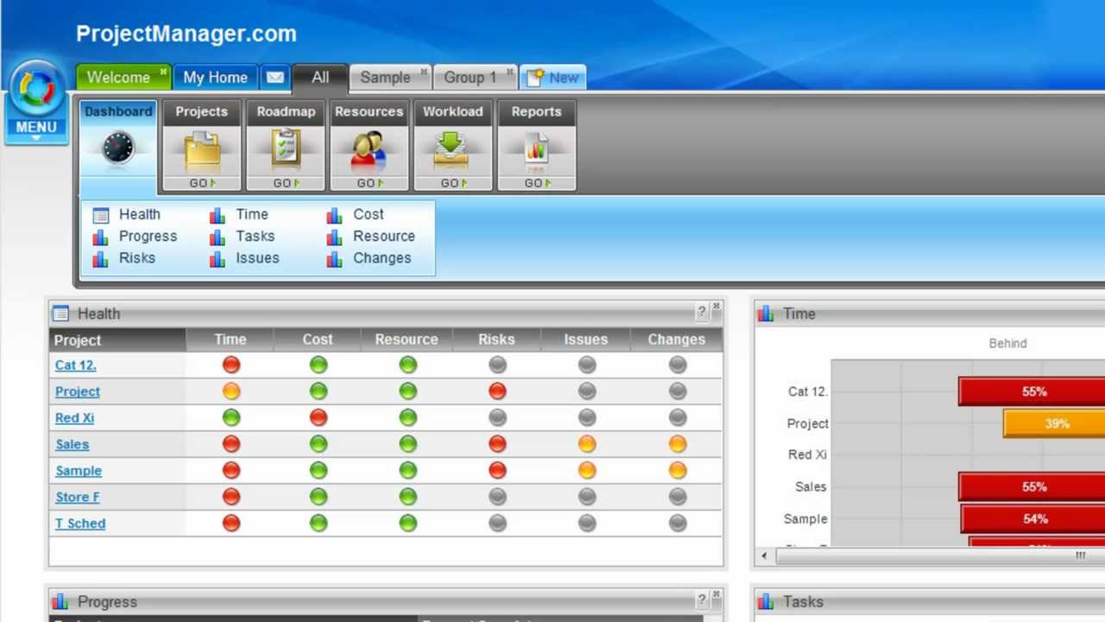Open the Workload tray icon
This screenshot has width=1105, height=622.
click(x=452, y=150)
